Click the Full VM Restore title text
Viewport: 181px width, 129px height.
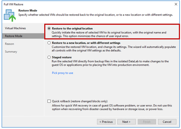[x=14, y=5]
